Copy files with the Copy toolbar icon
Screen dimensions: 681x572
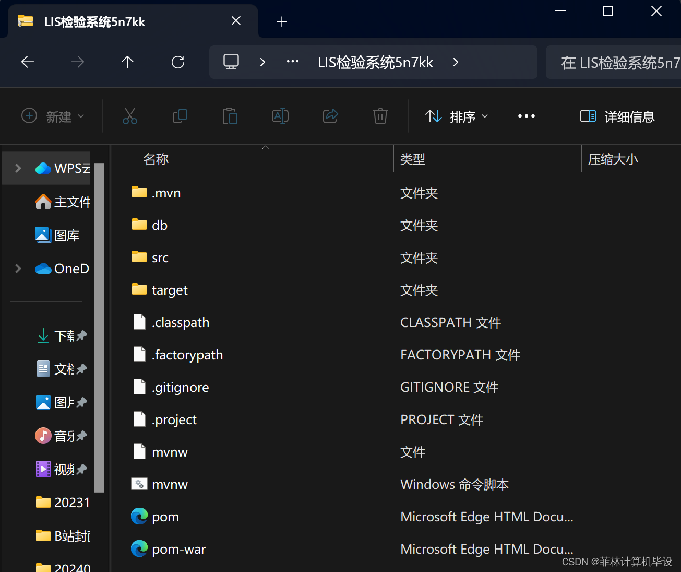tap(180, 116)
